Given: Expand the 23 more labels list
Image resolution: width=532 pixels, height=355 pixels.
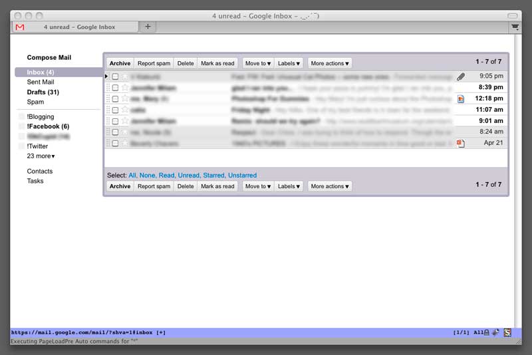Looking at the screenshot, I should pyautogui.click(x=41, y=156).
